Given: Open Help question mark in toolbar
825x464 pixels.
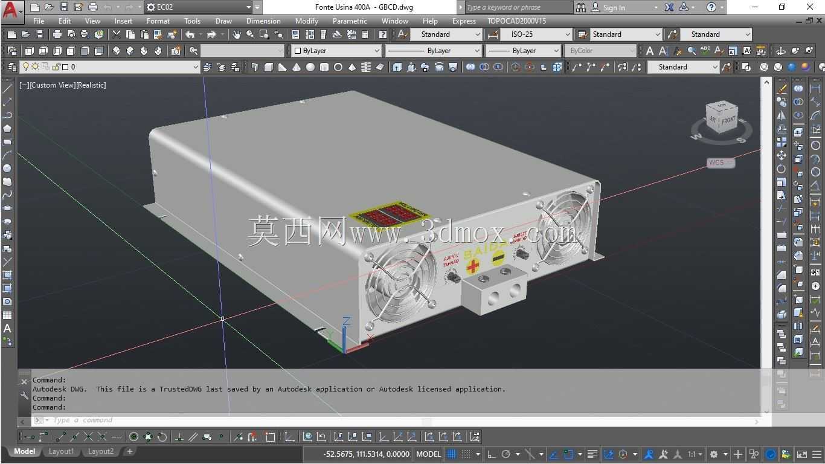Looking at the screenshot, I should (383, 34).
